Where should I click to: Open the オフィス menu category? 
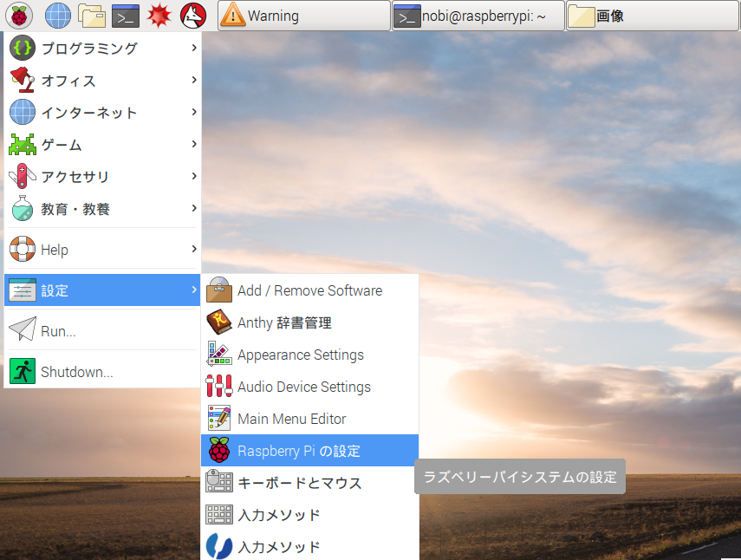coord(102,80)
